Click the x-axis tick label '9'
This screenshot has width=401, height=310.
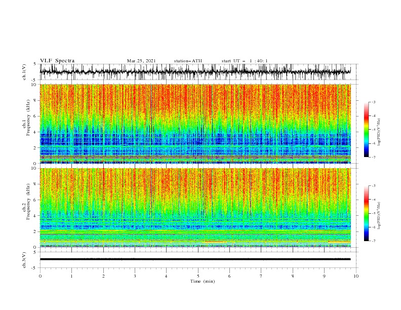click(324, 276)
